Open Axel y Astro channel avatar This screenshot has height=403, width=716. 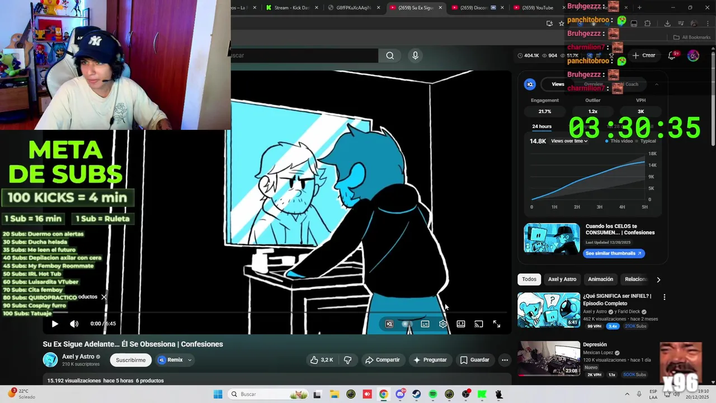tap(50, 360)
